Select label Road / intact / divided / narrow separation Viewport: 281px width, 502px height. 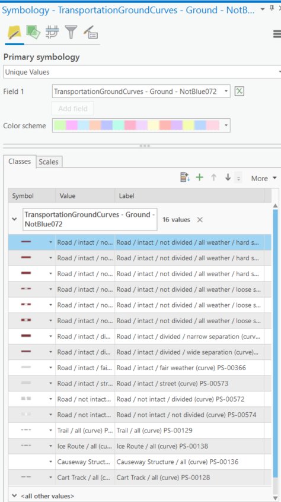pyautogui.click(x=189, y=336)
